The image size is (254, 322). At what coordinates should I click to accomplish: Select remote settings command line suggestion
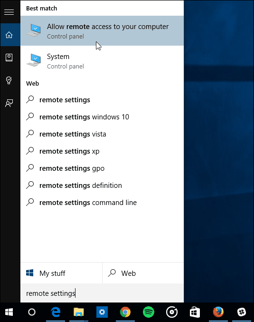(102, 203)
